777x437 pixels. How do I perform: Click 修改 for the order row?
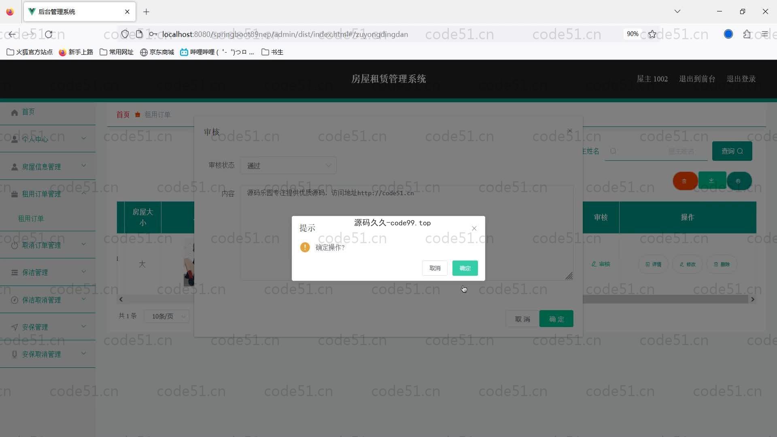point(688,264)
